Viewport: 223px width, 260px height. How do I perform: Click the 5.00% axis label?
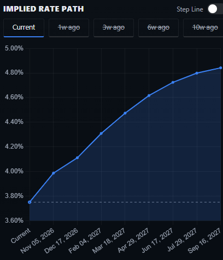click(x=14, y=48)
